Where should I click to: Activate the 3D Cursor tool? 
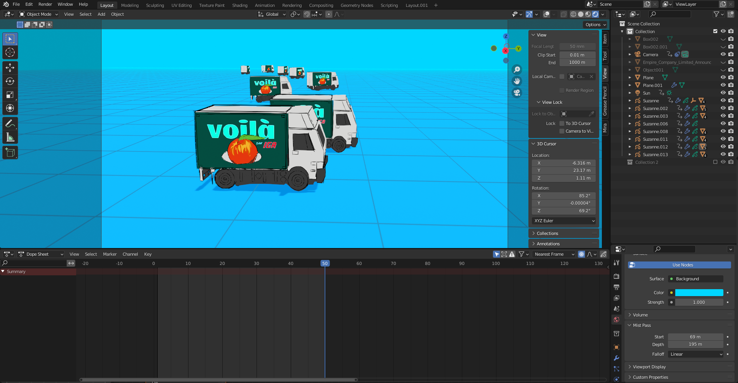[10, 52]
